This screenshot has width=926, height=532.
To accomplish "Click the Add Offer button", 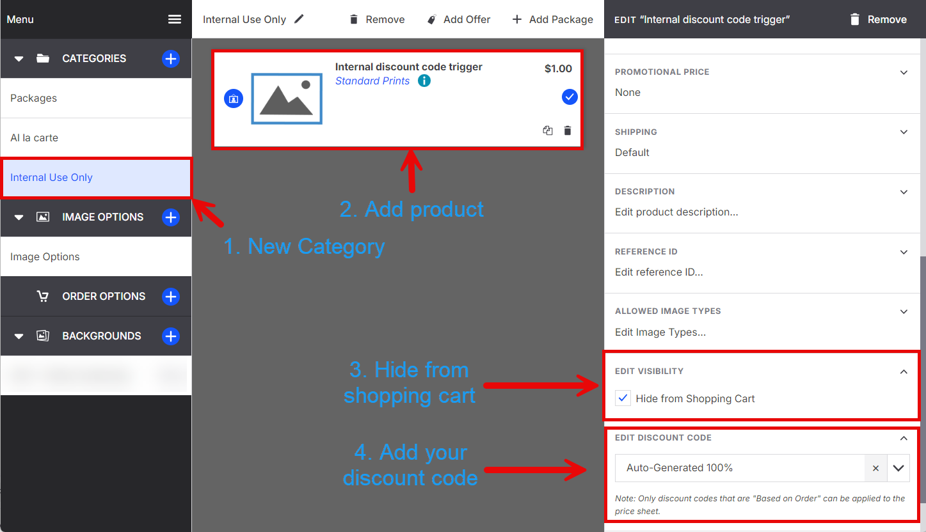I will pos(459,19).
